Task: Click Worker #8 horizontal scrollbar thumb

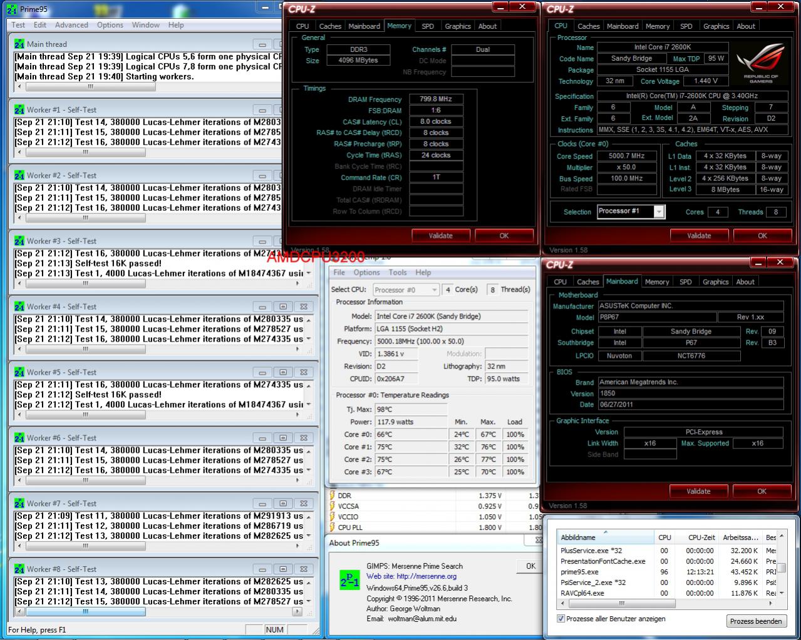Action: [86, 612]
